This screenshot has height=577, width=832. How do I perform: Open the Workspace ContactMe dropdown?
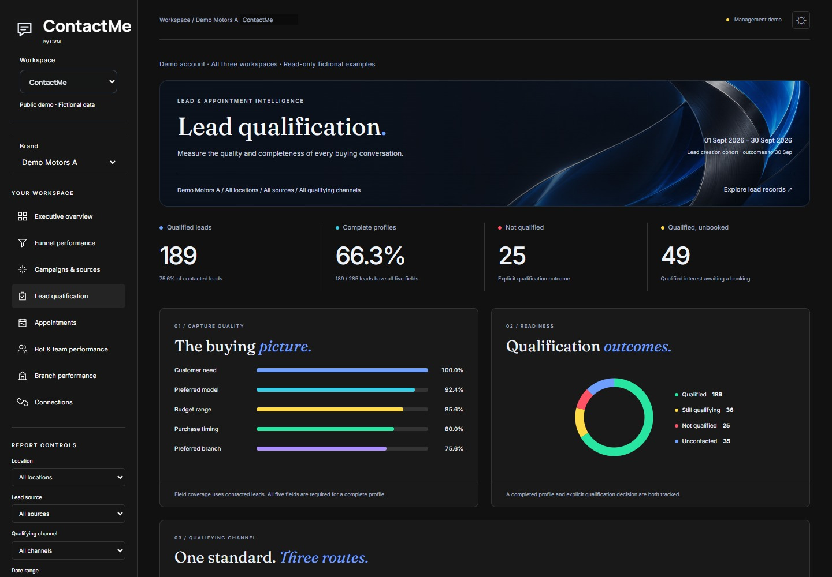[68, 82]
